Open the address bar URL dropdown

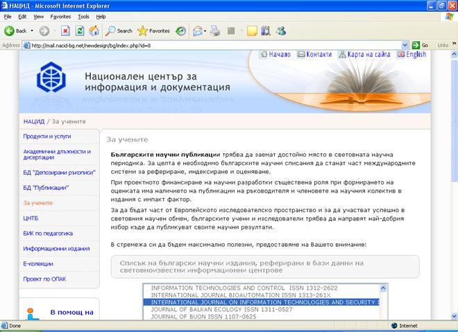click(x=405, y=45)
